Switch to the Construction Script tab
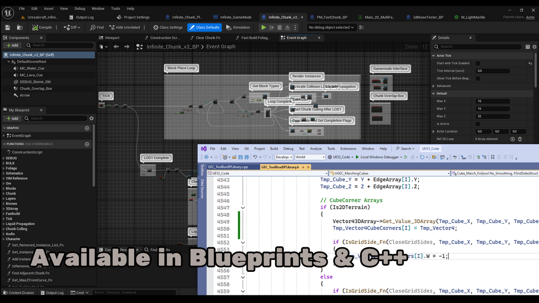 click(x=163, y=38)
